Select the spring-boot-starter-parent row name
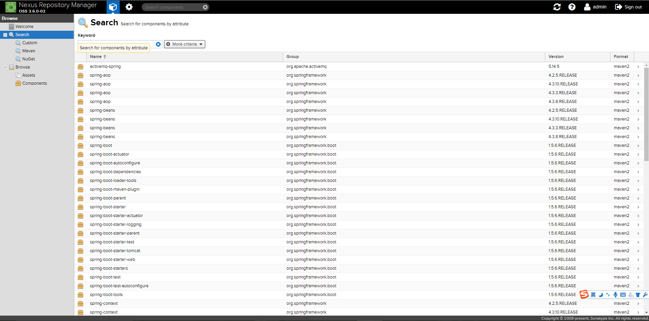The image size is (649, 321). coord(115,233)
